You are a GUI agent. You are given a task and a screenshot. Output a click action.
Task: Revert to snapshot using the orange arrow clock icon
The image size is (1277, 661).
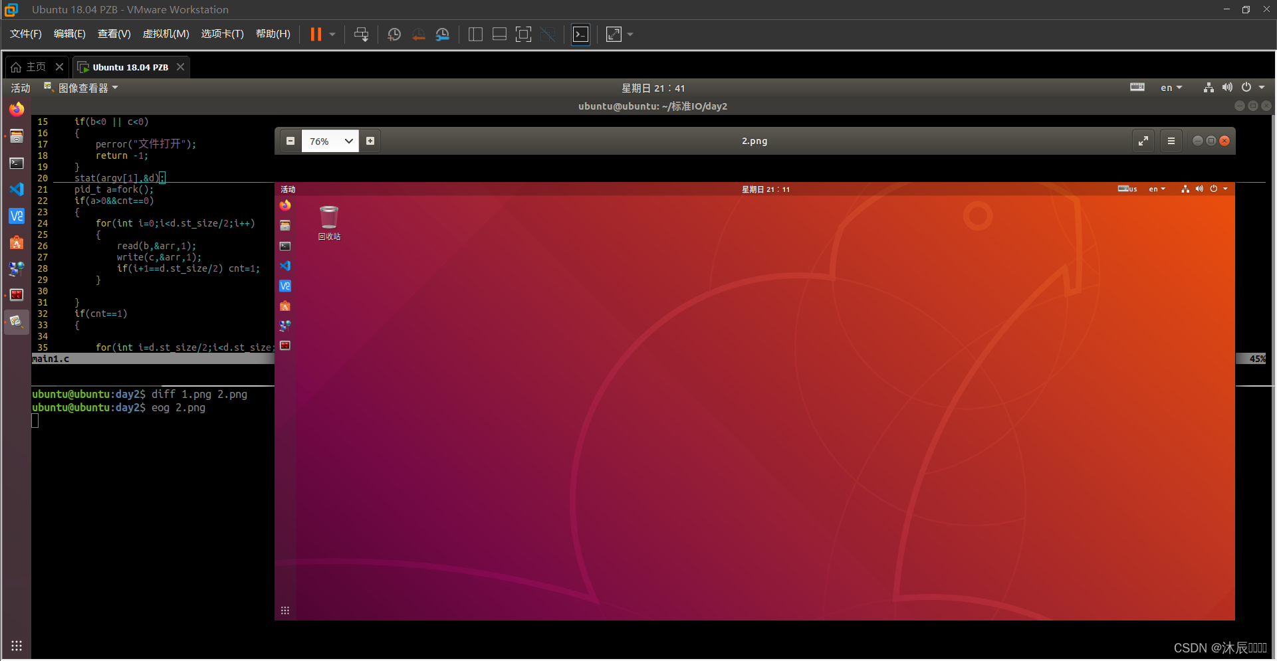419,35
